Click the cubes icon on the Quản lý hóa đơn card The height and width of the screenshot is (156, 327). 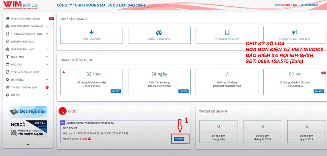[159, 32]
